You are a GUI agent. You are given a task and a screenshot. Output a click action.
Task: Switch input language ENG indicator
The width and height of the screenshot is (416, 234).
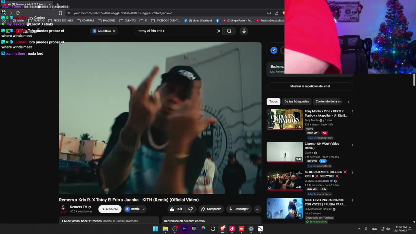click(374, 229)
